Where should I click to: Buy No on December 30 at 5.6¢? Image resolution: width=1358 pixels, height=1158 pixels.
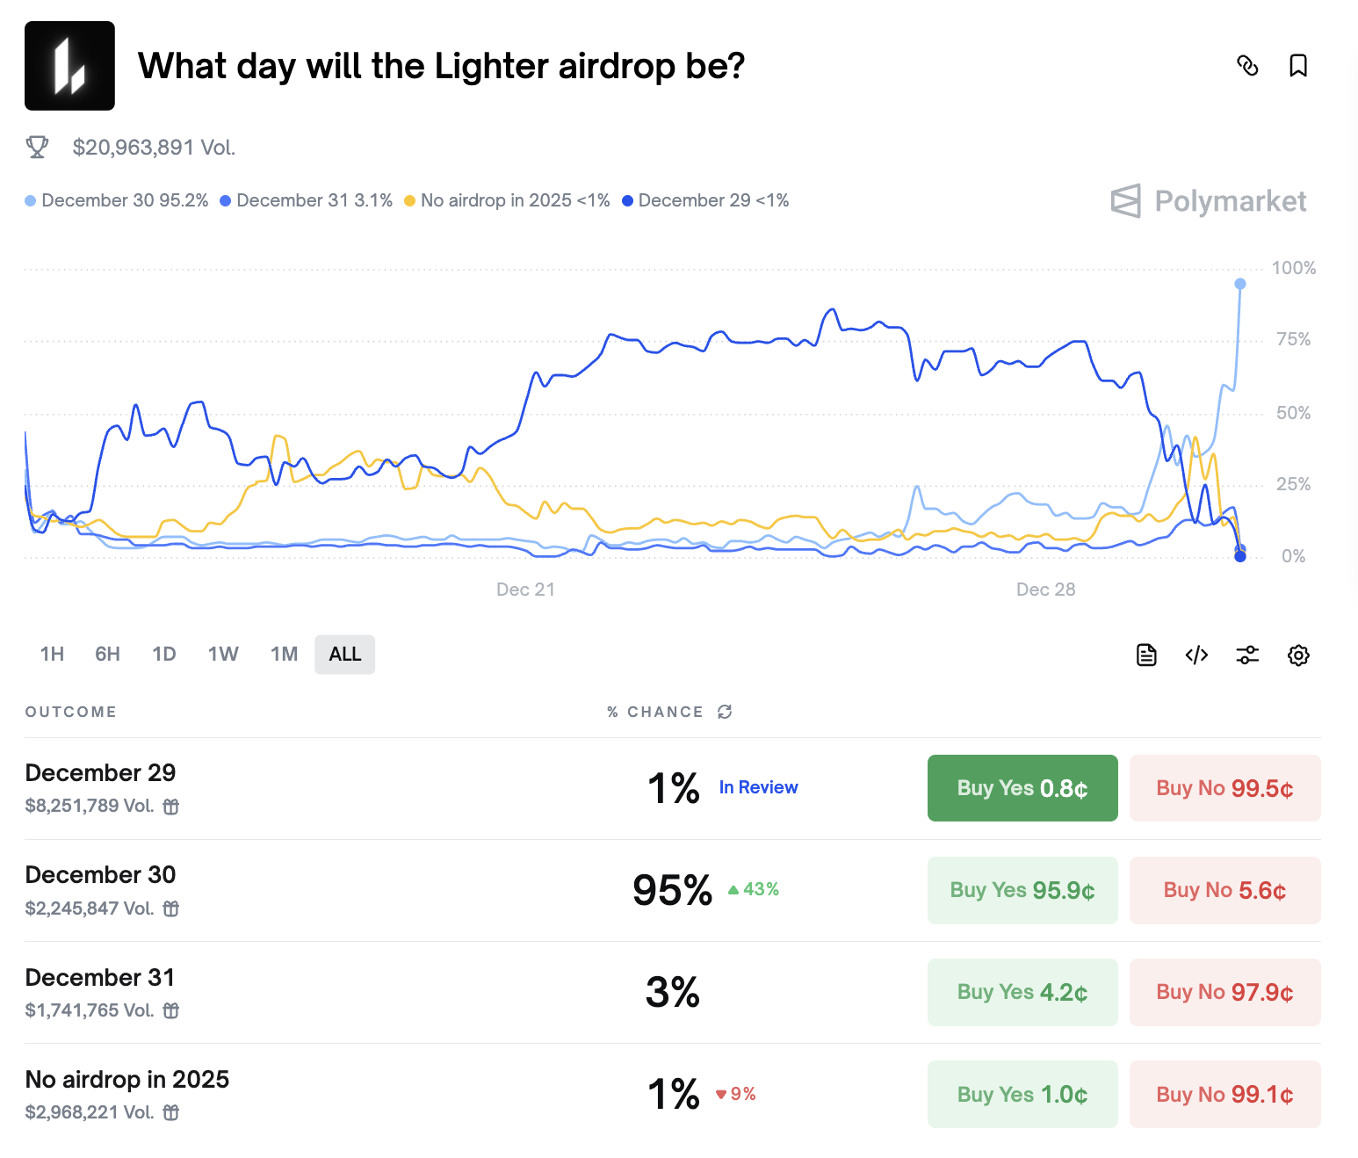(1224, 890)
